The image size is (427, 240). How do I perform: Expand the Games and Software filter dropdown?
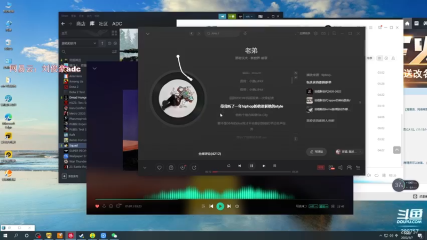pyautogui.click(x=79, y=43)
